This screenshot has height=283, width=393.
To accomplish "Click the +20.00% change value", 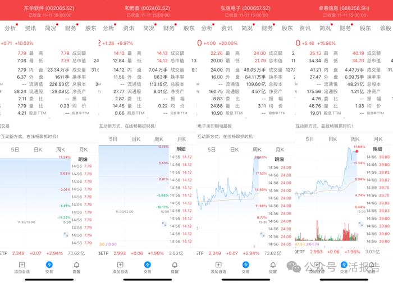I will tap(228, 43).
